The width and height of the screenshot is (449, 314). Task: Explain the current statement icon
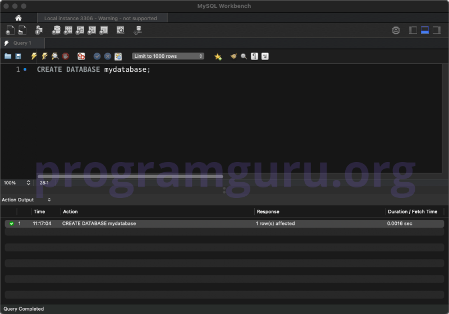click(54, 56)
